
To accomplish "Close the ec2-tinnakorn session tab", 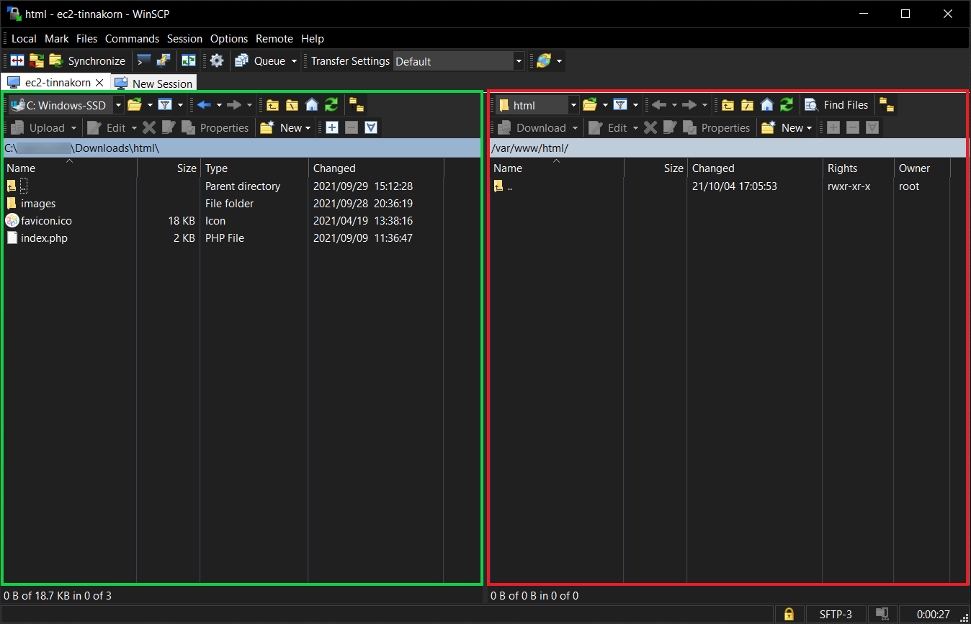I will coord(100,83).
